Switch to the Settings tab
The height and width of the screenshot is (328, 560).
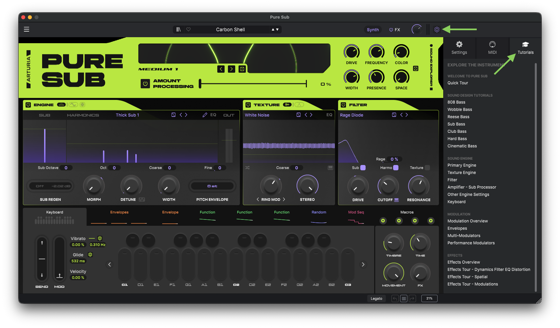pyautogui.click(x=459, y=48)
